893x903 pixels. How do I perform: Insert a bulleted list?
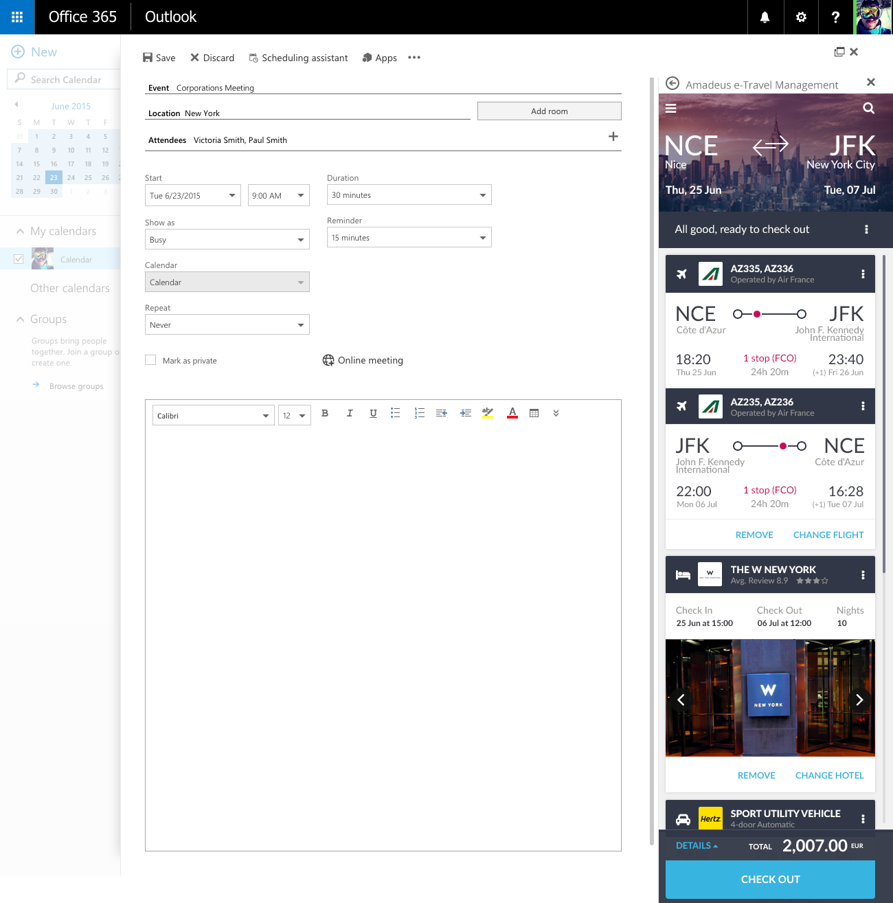(396, 413)
